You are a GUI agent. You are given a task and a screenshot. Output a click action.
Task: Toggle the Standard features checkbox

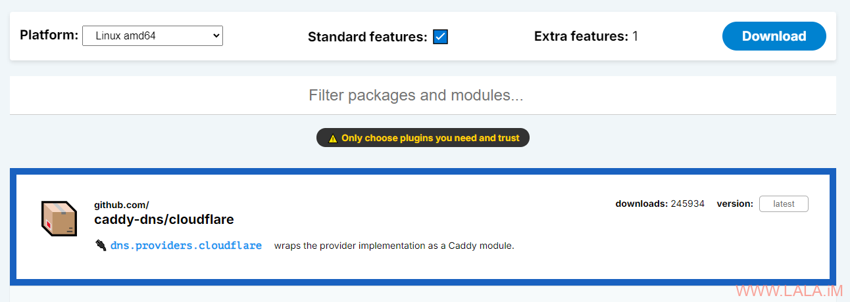(x=441, y=37)
